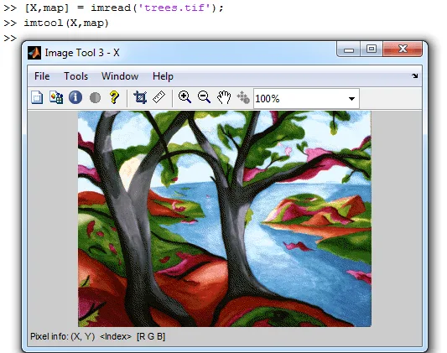Open the File menu
Viewport: 447px width, 353px height.
coord(42,76)
